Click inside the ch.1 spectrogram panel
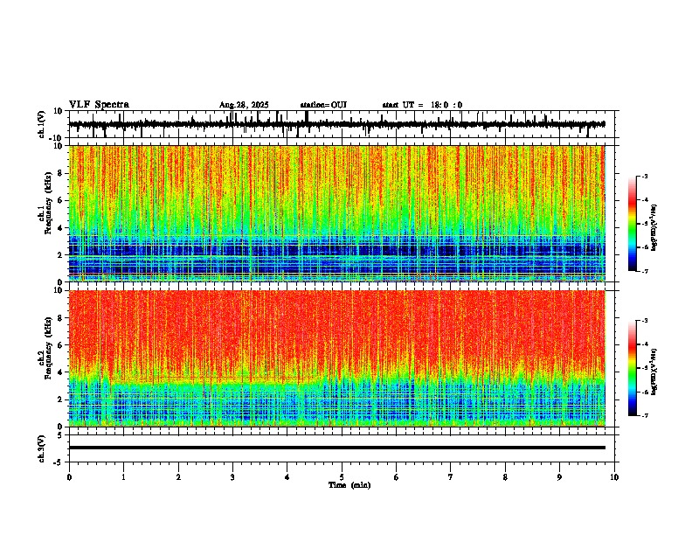This screenshot has height=535, width=692. (336, 213)
